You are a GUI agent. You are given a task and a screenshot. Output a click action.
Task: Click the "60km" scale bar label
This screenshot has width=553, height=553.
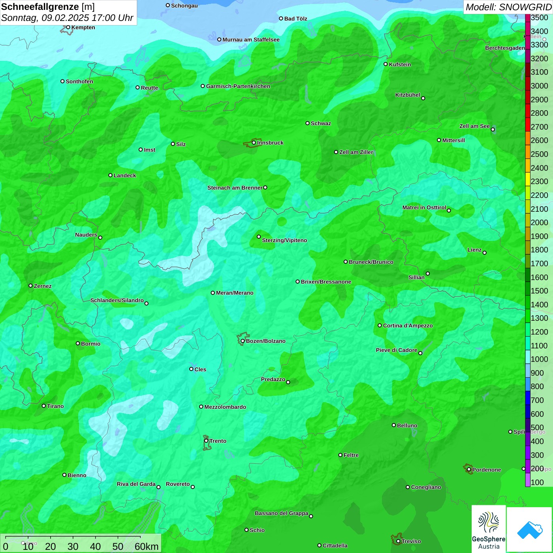coord(147,546)
